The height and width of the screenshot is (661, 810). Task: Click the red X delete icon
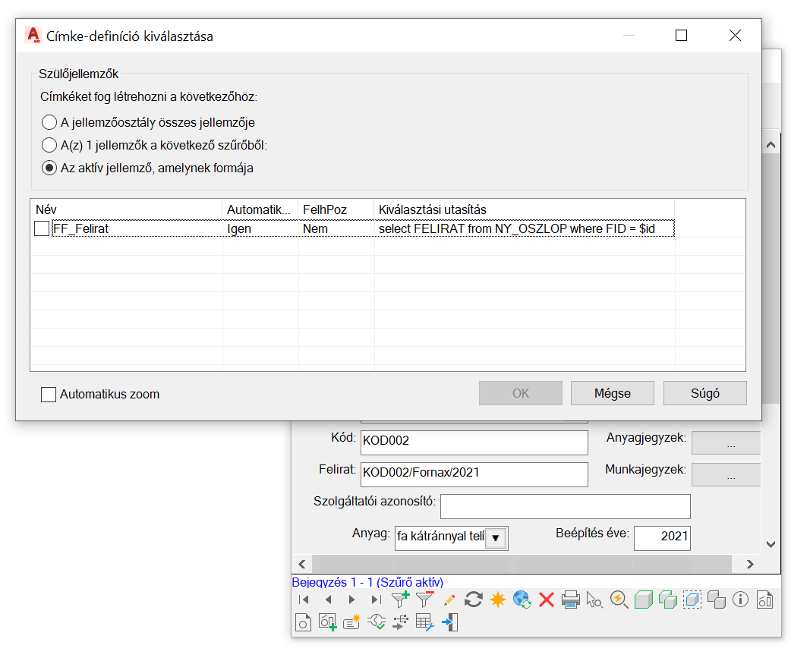pyautogui.click(x=547, y=600)
